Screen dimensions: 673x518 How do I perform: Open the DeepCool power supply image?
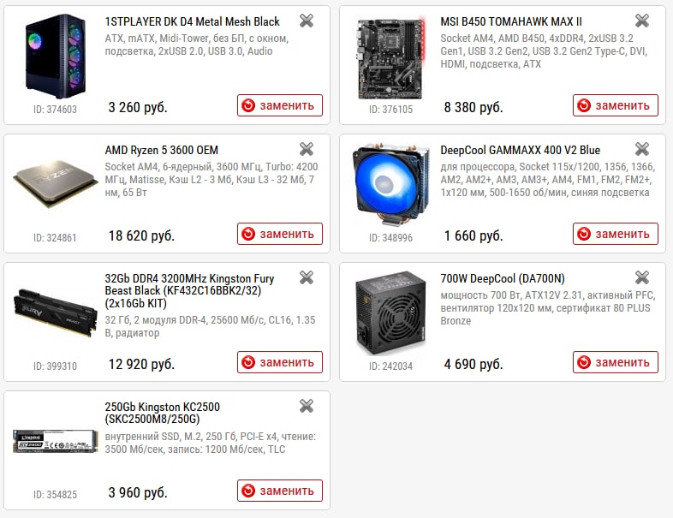(x=390, y=313)
